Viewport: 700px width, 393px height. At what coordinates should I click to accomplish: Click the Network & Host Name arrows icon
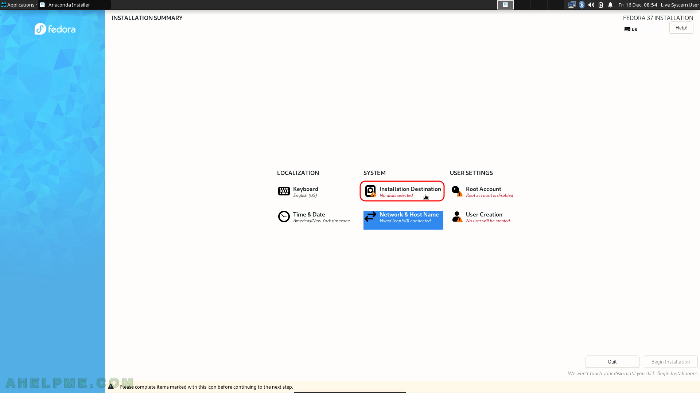(370, 217)
